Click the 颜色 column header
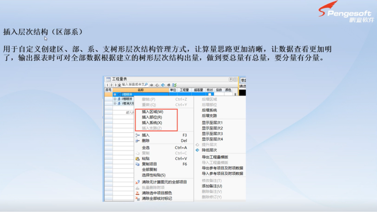Screen dimensions: 377x212 [228, 90]
